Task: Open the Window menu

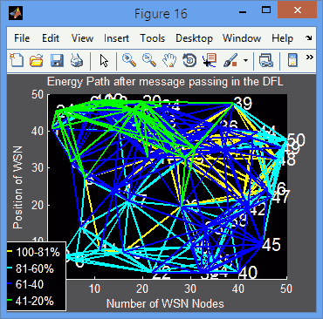Action: click(x=242, y=38)
